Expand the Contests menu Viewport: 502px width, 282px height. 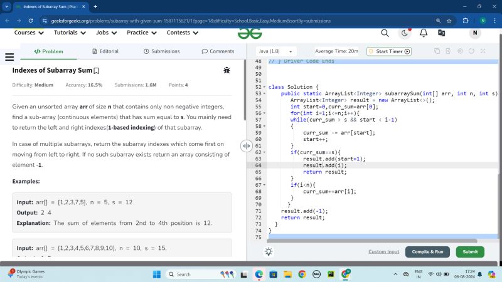click(x=183, y=33)
